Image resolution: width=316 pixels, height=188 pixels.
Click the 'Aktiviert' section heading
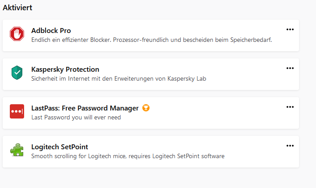point(17,8)
